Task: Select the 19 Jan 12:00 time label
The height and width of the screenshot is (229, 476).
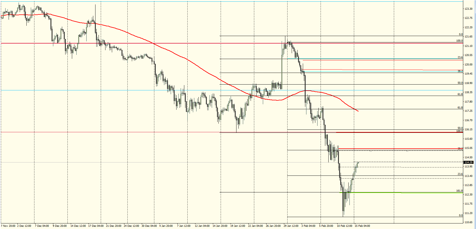Action: [x=238, y=226]
